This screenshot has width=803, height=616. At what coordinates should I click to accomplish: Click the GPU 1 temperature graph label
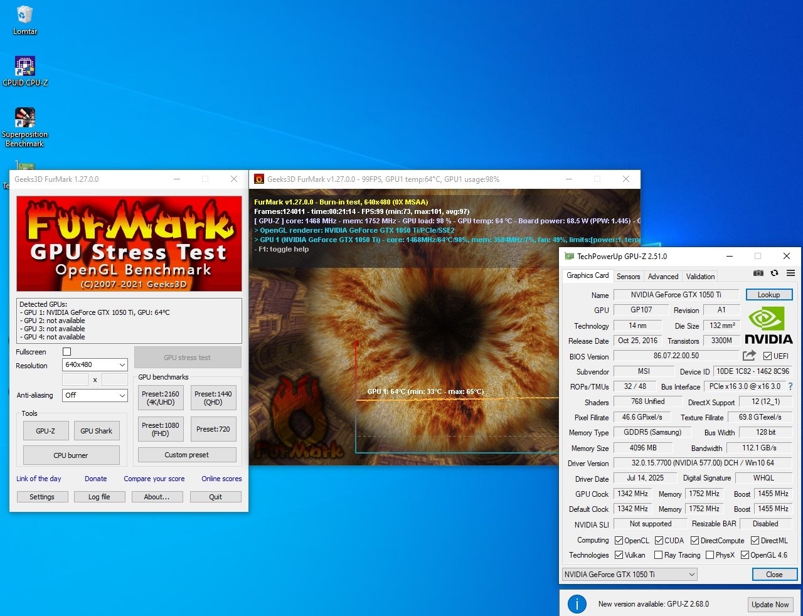point(425,391)
